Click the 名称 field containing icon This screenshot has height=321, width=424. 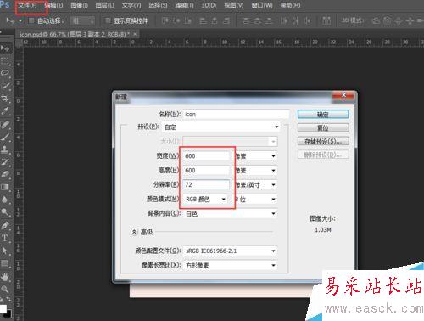coord(236,115)
